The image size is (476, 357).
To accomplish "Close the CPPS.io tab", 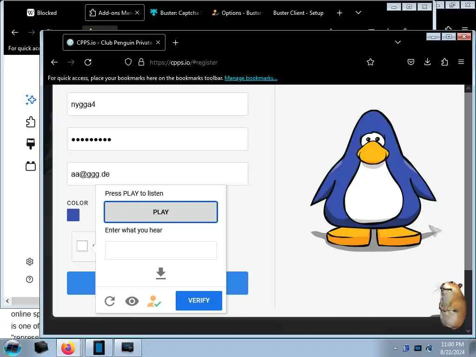I will point(158,42).
